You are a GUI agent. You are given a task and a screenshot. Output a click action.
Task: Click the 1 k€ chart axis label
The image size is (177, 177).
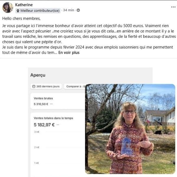pos(36,163)
